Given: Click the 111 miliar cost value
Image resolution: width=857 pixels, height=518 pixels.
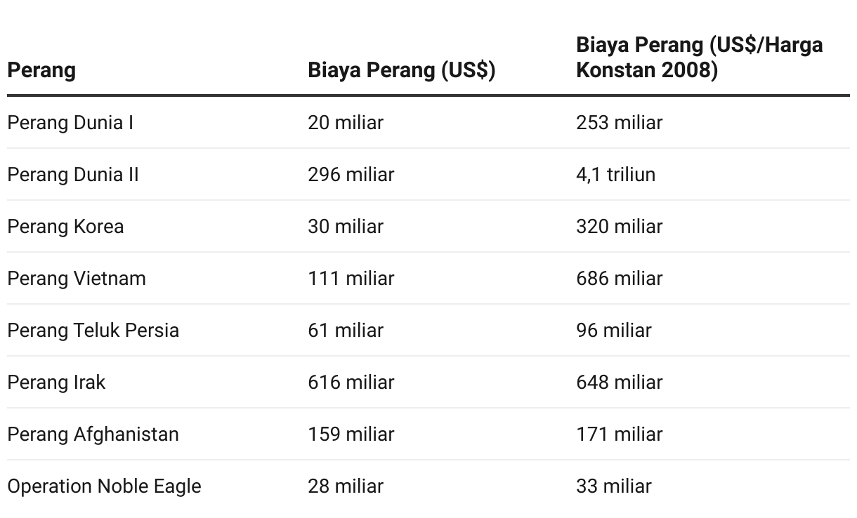Looking at the screenshot, I should point(351,279).
